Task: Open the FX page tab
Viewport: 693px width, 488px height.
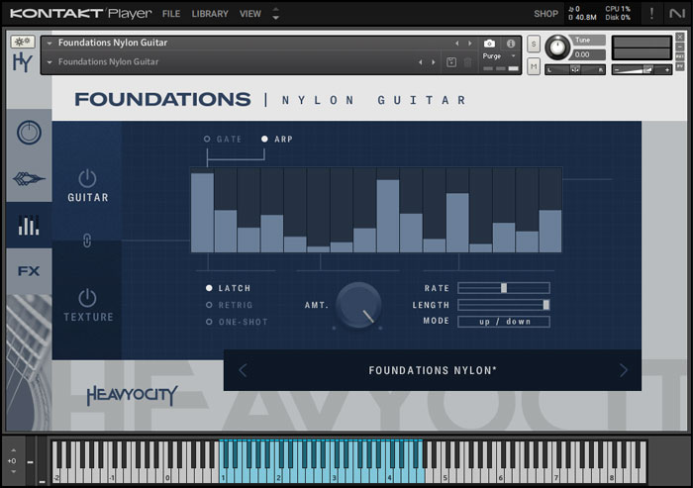Action: [x=29, y=270]
